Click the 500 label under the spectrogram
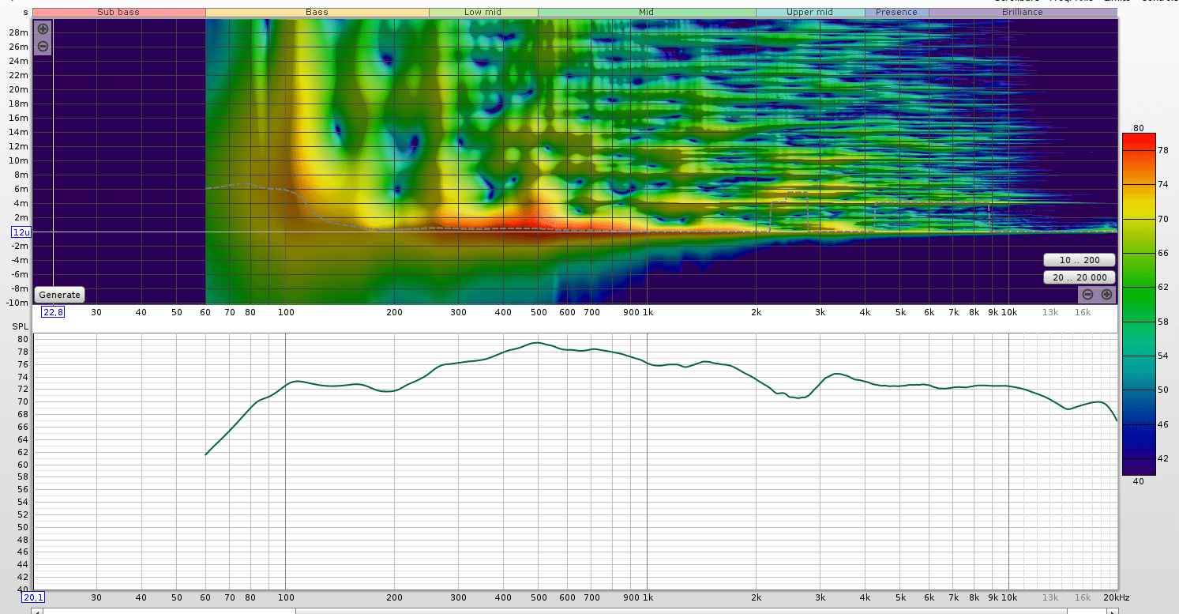Image resolution: width=1179 pixels, height=614 pixels. [539, 312]
